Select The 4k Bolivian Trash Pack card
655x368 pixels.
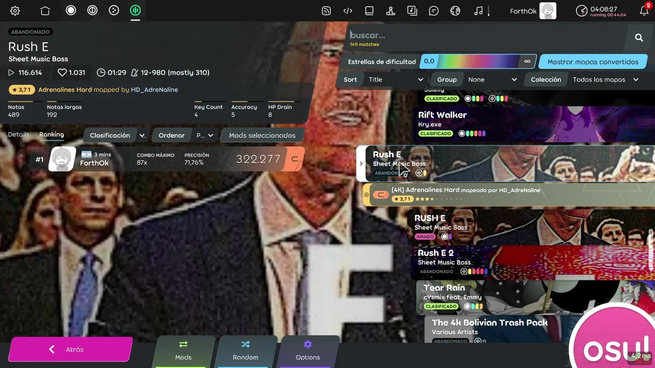point(501,330)
